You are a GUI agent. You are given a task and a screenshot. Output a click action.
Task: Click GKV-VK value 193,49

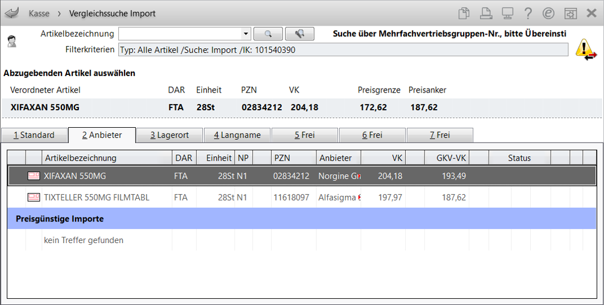click(454, 176)
